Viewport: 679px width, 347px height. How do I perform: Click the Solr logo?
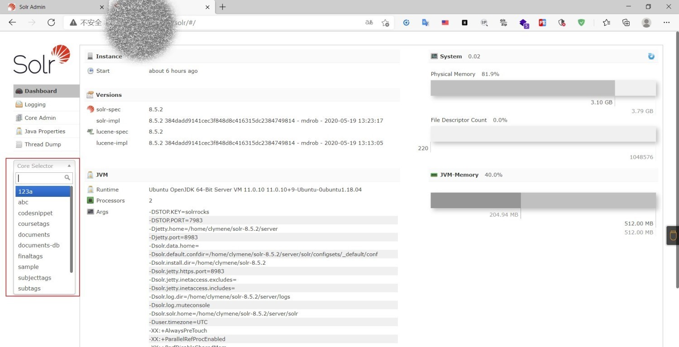coord(42,59)
